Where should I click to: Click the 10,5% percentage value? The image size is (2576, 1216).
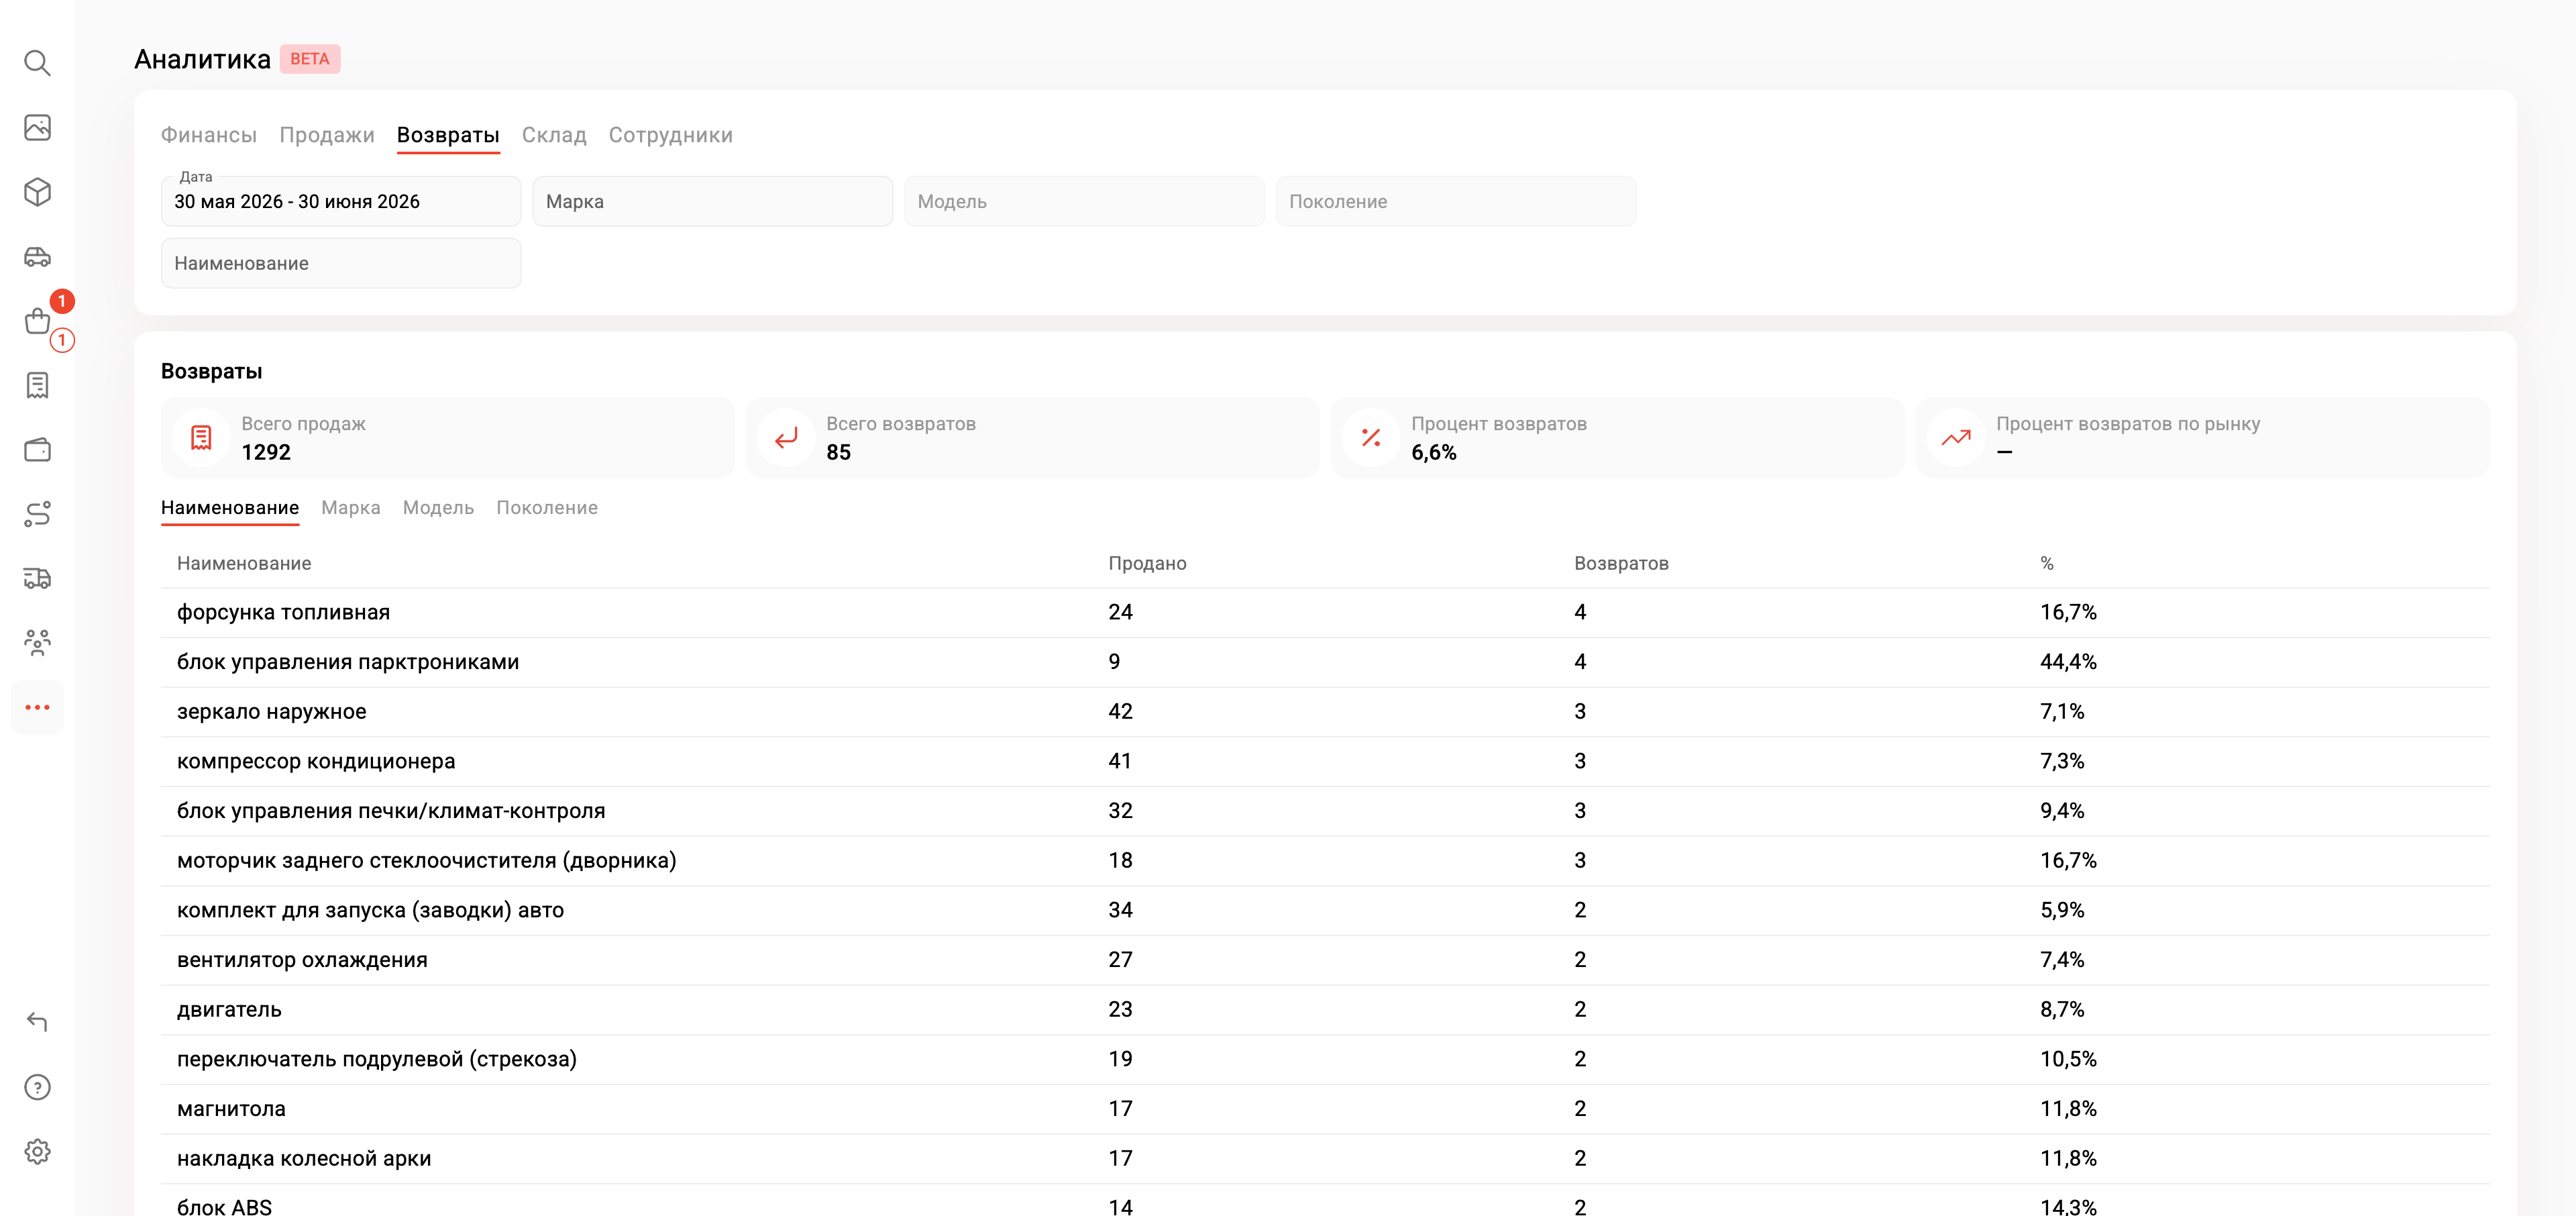[x=2068, y=1059]
